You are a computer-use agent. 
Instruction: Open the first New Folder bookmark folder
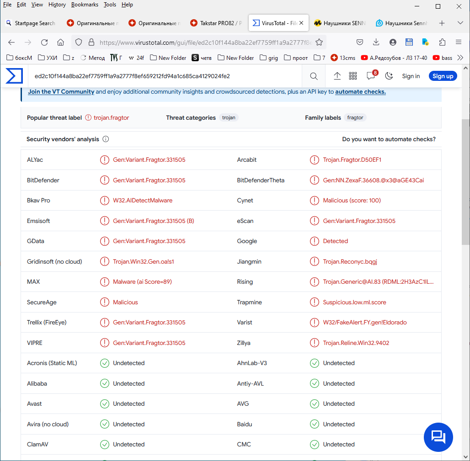[168, 58]
